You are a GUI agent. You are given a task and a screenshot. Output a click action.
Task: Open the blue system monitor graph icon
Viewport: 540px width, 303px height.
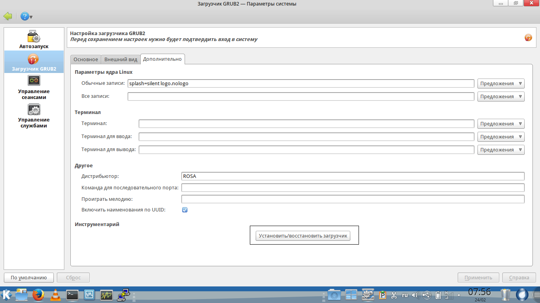89,295
